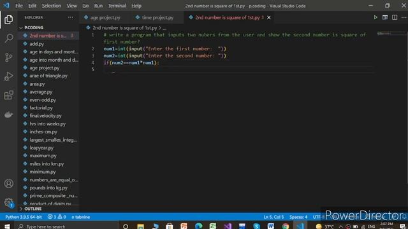Open Microsoft Store from taskbar
This screenshot has width=408, height=229.
170,226
